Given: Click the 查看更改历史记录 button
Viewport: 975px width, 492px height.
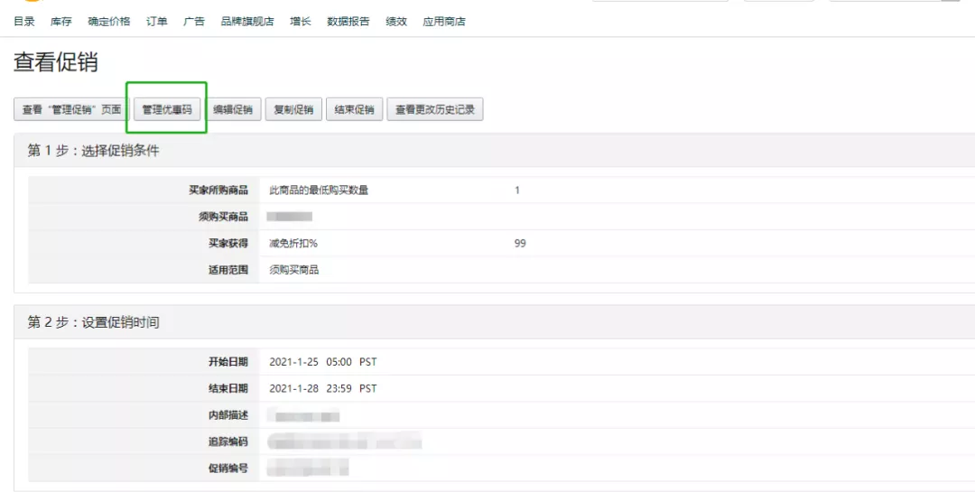Looking at the screenshot, I should pos(435,109).
